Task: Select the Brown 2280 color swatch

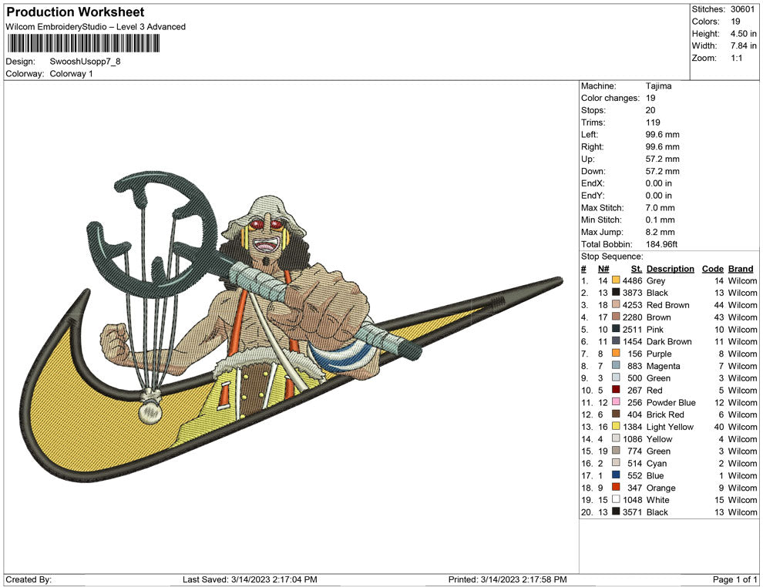Action: [616, 317]
